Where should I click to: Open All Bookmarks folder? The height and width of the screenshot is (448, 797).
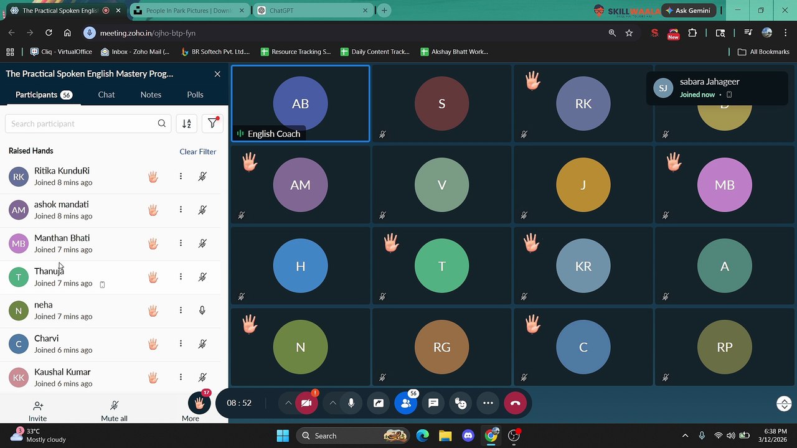click(763, 52)
